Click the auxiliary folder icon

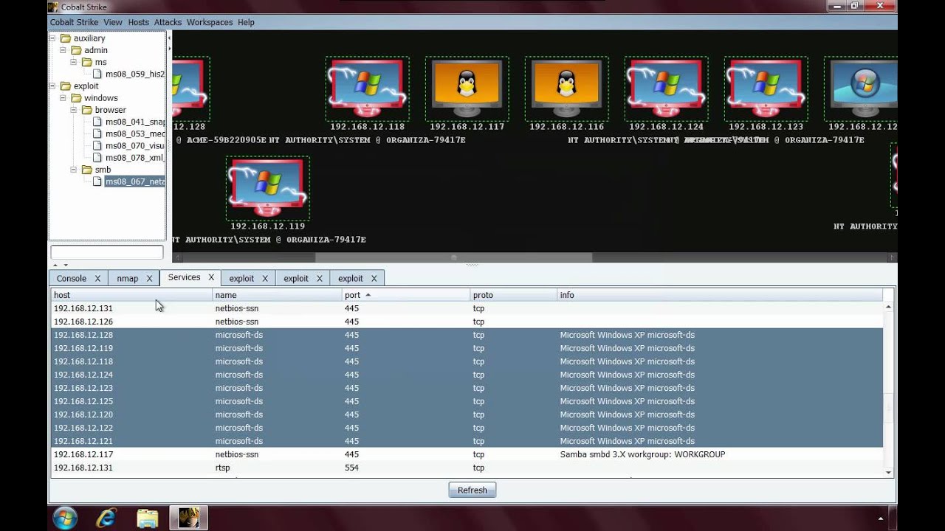point(66,38)
